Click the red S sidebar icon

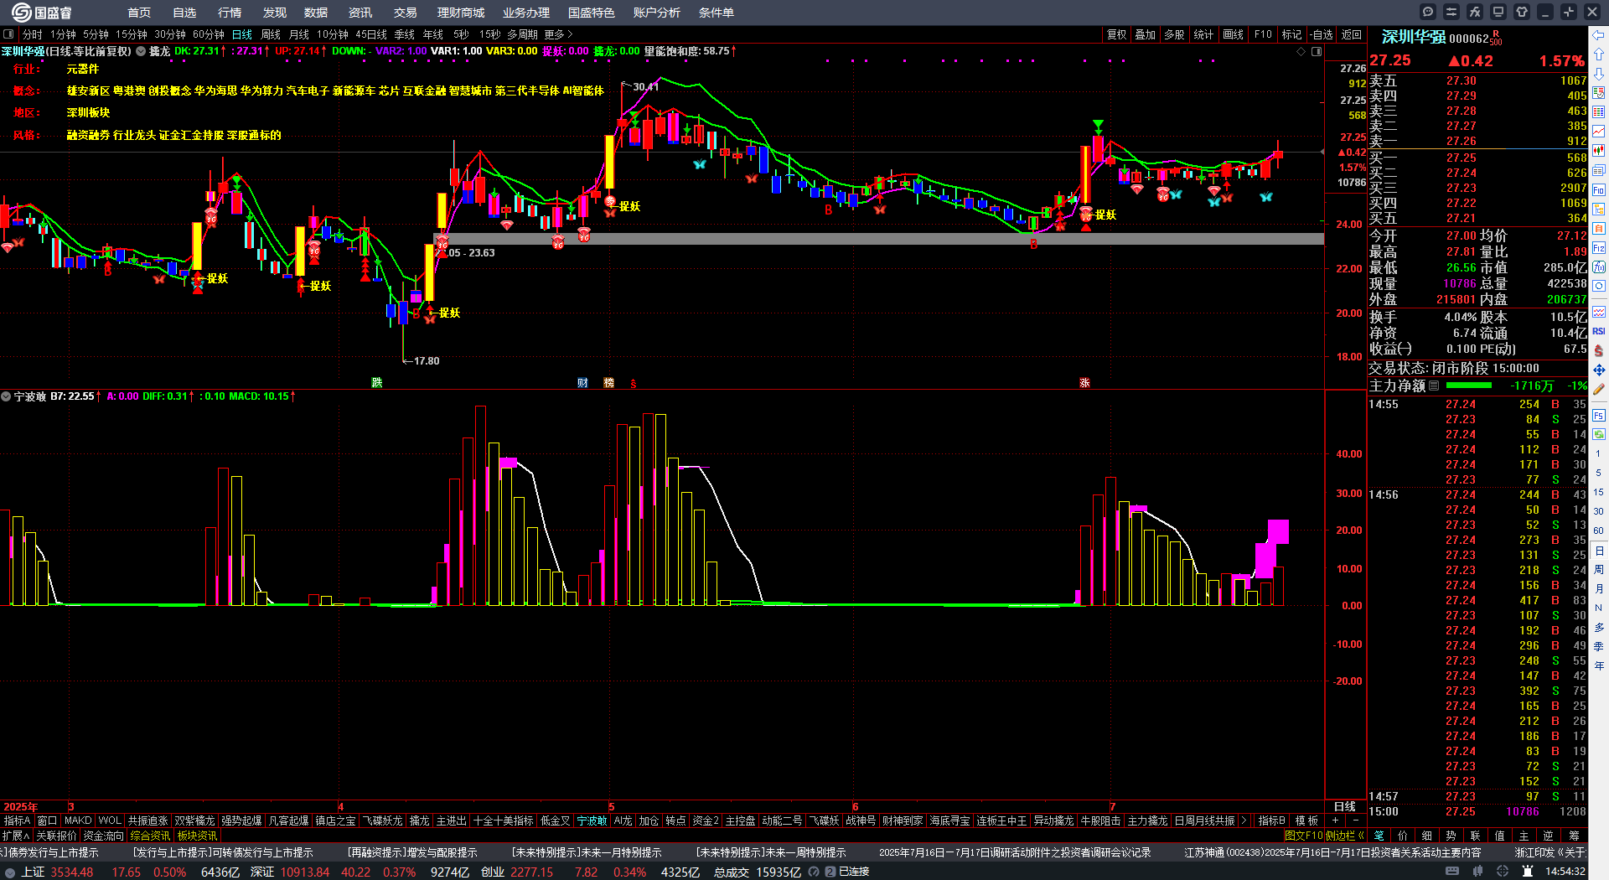pyautogui.click(x=1599, y=350)
